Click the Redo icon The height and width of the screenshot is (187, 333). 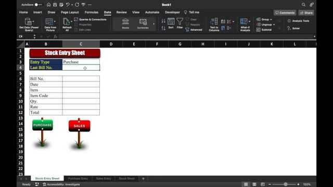click(x=77, y=5)
